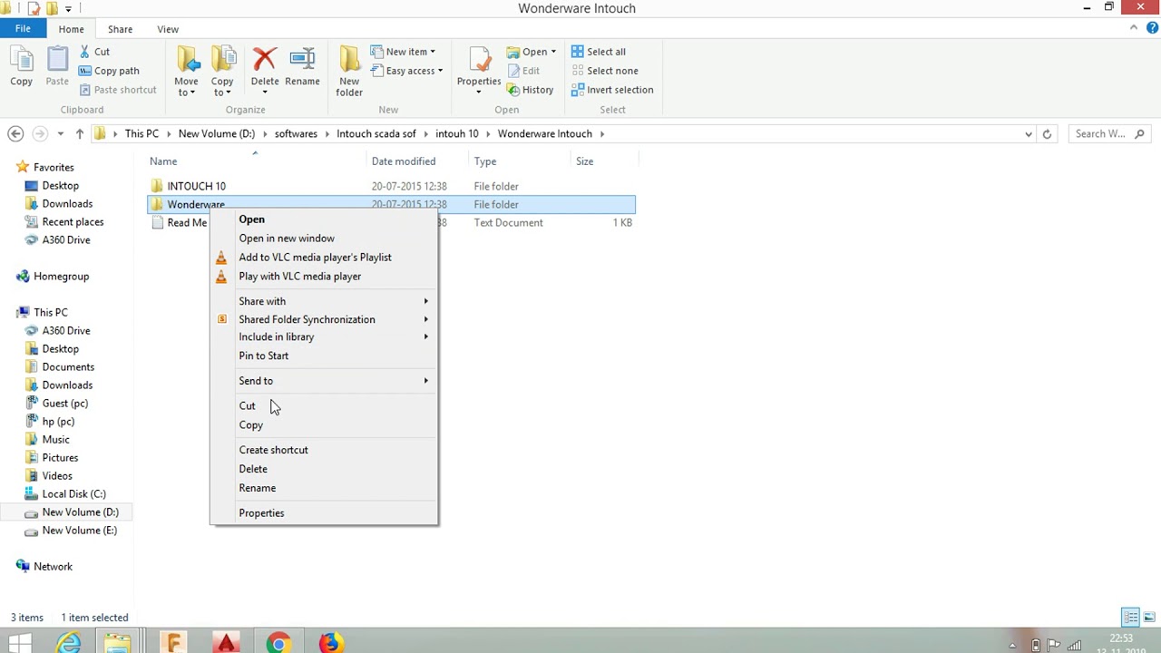1161x653 pixels.
Task: Sort by the Type column header
Action: click(x=485, y=161)
